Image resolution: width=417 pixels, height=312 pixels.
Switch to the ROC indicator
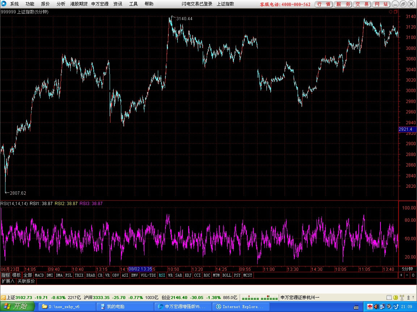(x=207, y=275)
